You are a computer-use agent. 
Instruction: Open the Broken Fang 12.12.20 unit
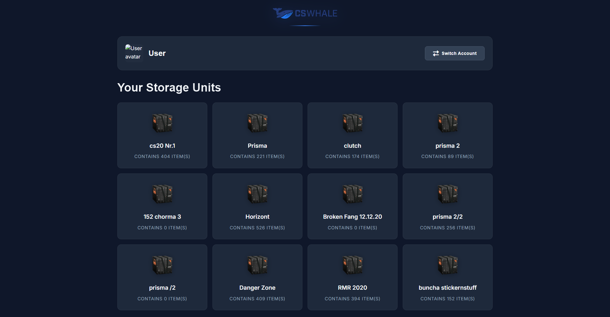point(352,207)
